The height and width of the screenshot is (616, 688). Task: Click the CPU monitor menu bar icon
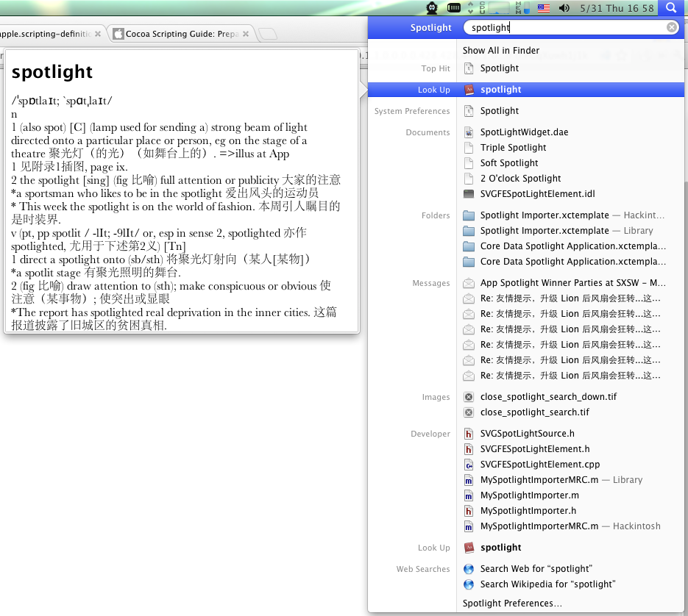click(x=494, y=8)
